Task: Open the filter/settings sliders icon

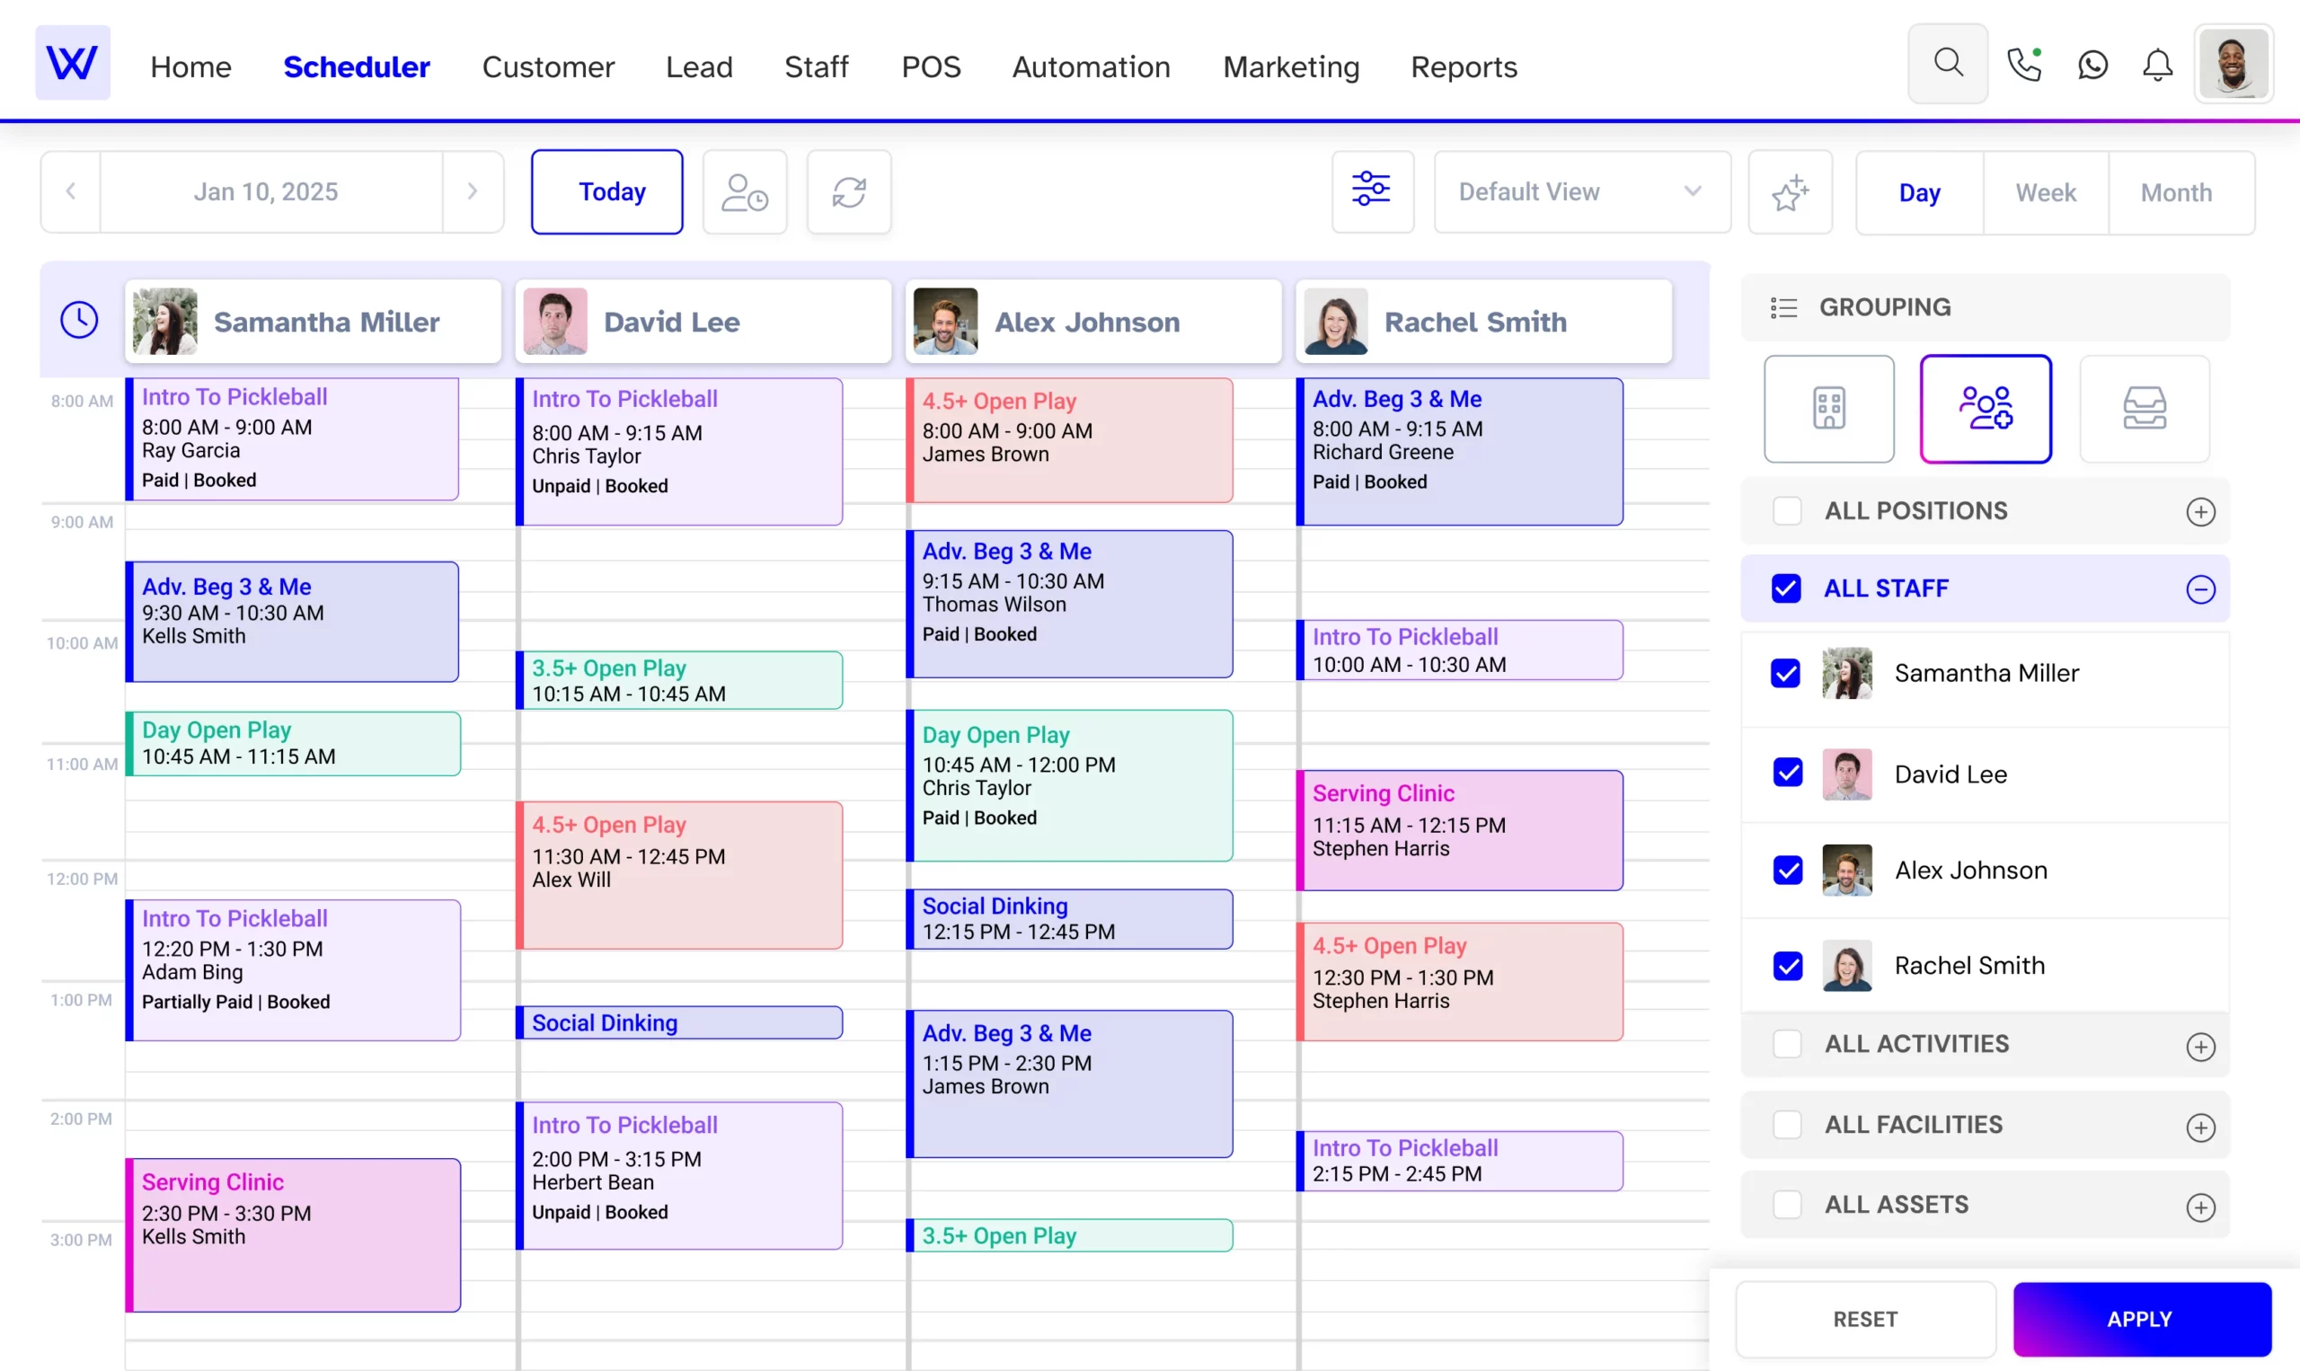Action: coord(1370,191)
